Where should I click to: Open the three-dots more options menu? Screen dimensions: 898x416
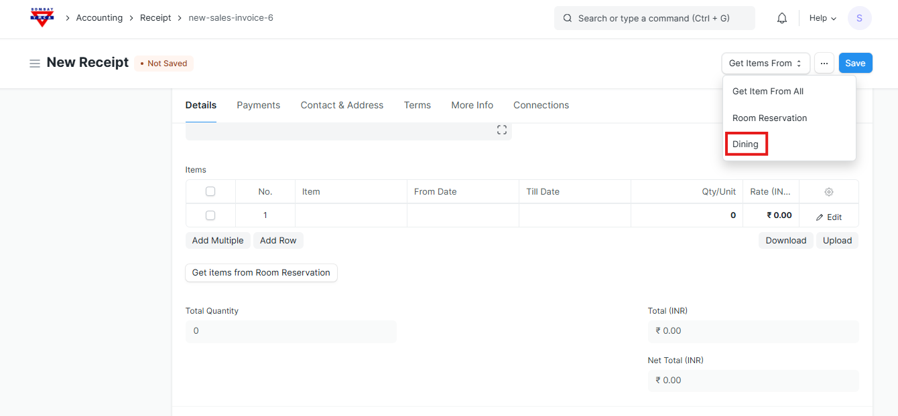click(824, 63)
